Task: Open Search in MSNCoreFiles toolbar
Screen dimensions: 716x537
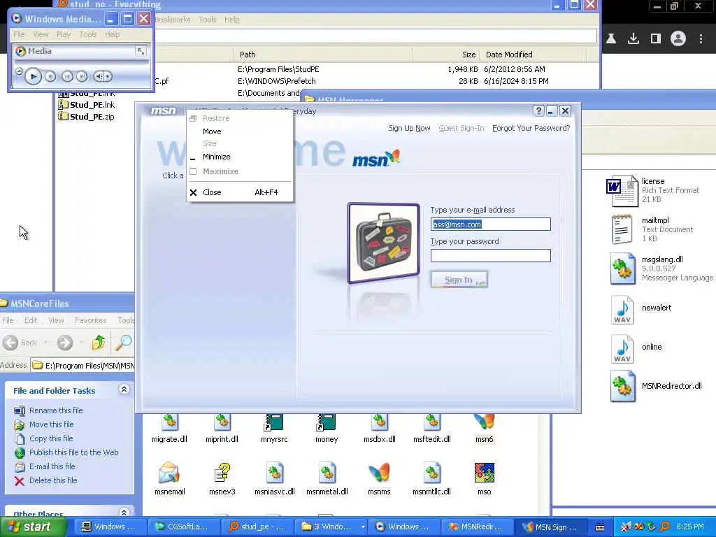Action: (x=123, y=343)
